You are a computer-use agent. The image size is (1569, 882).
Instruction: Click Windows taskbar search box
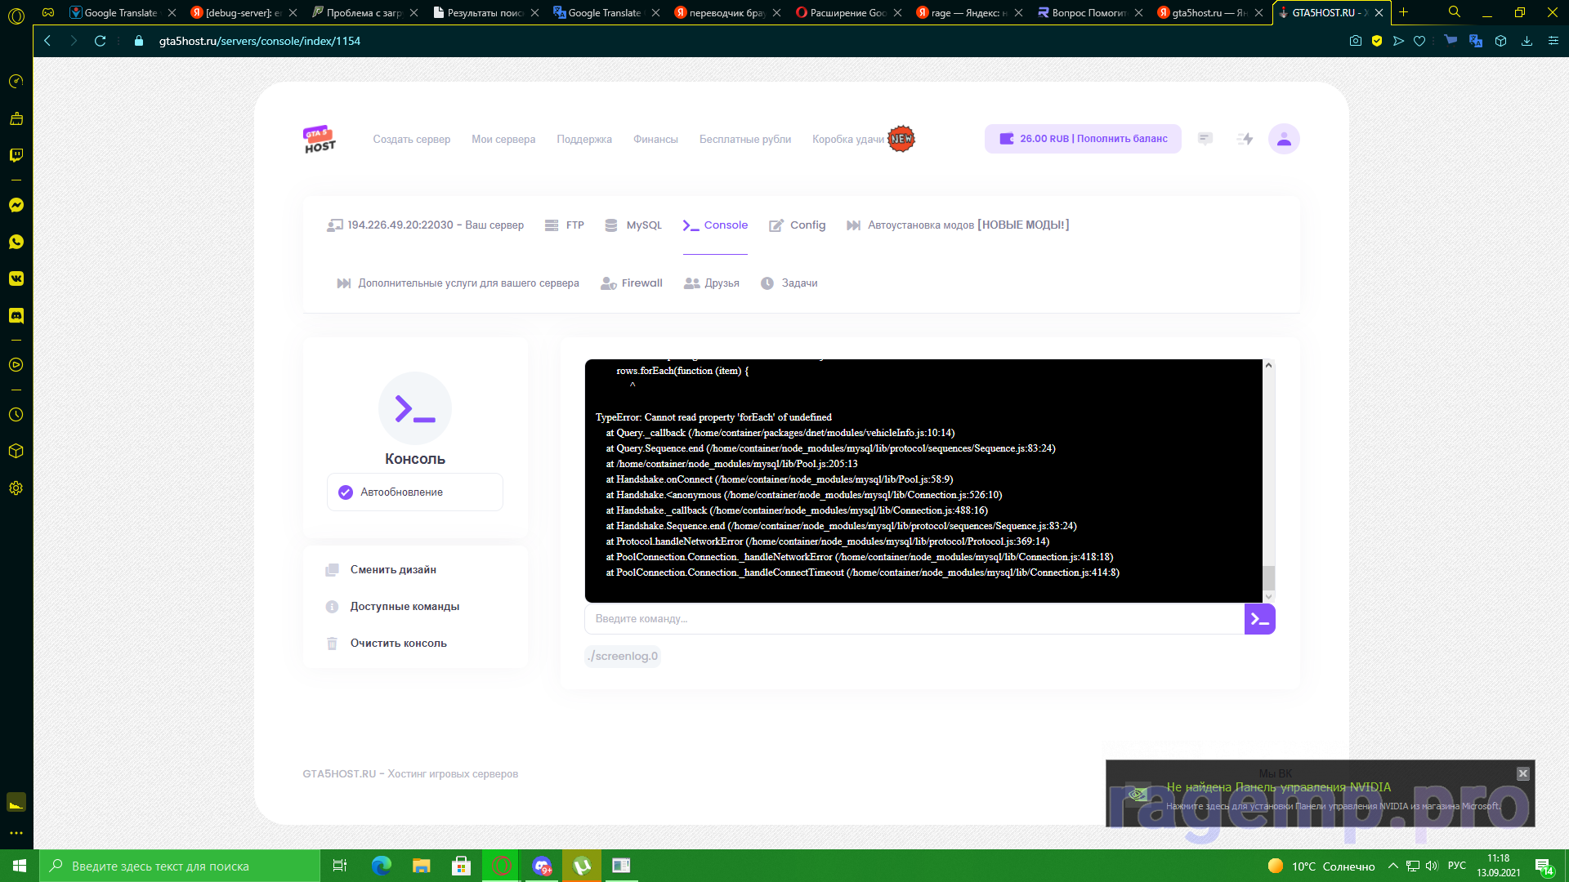[180, 866]
